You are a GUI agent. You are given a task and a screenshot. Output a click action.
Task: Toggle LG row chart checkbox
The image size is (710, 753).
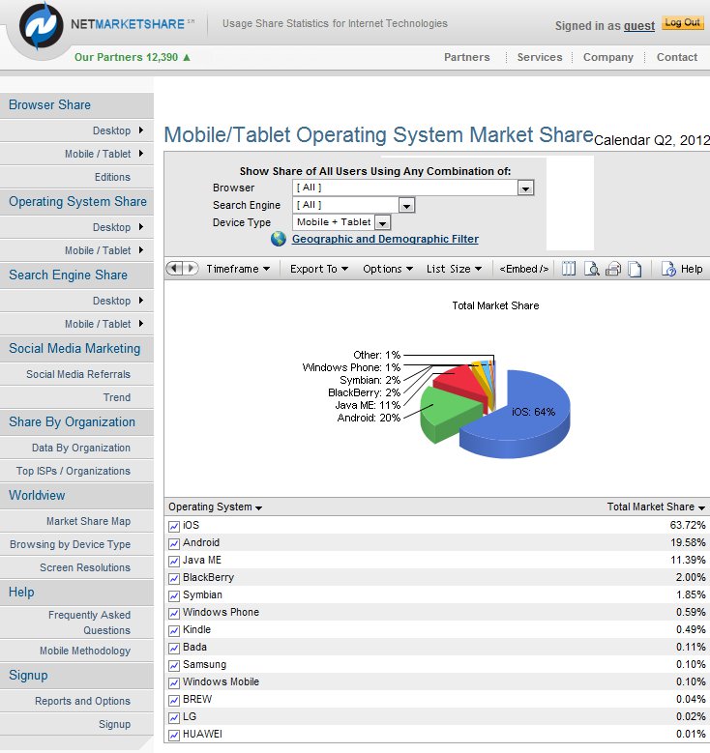point(174,717)
